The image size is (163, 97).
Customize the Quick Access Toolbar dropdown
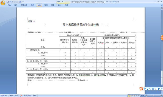[24, 2]
